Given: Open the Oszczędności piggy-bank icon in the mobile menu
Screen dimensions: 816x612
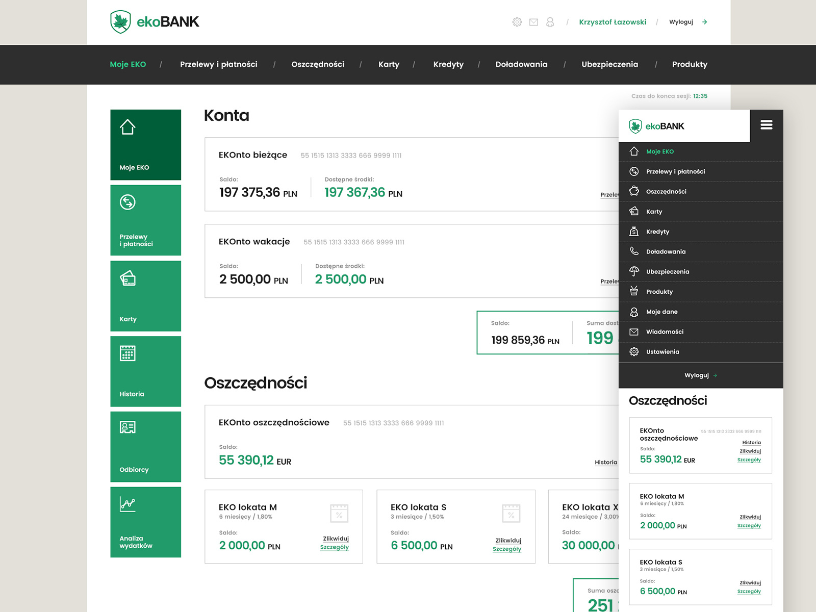Looking at the screenshot, I should pos(634,191).
